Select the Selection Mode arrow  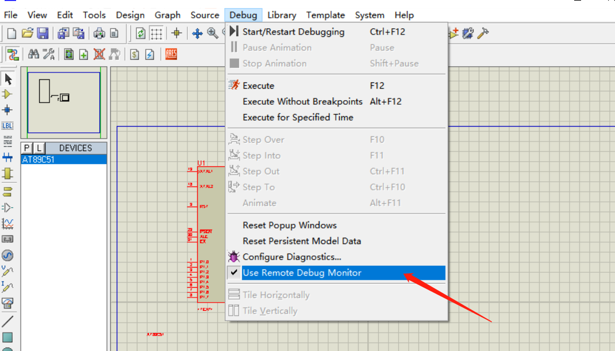(x=8, y=79)
